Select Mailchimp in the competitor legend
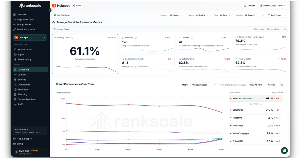Image resolution: width=301 pixels, height=158 pixels. (256, 125)
